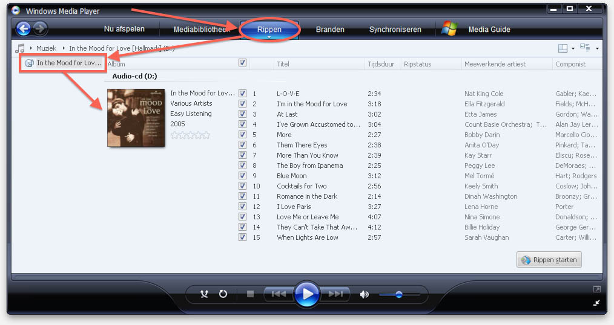Select the track Love Me or Leave Me
This screenshot has height=325, width=614.
point(308,217)
